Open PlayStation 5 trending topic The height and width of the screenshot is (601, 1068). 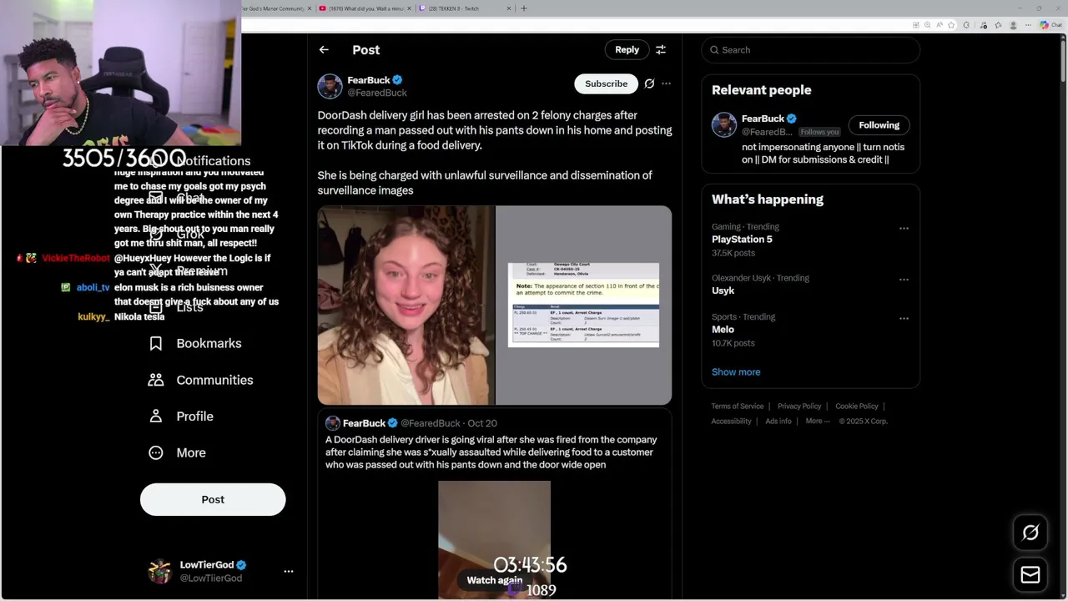742,240
